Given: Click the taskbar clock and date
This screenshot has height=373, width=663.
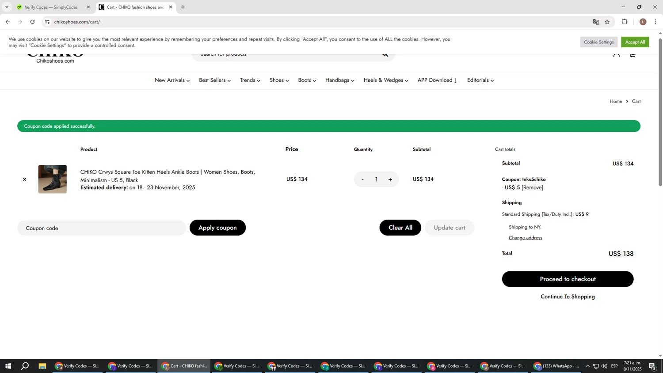Looking at the screenshot, I should click(633, 366).
